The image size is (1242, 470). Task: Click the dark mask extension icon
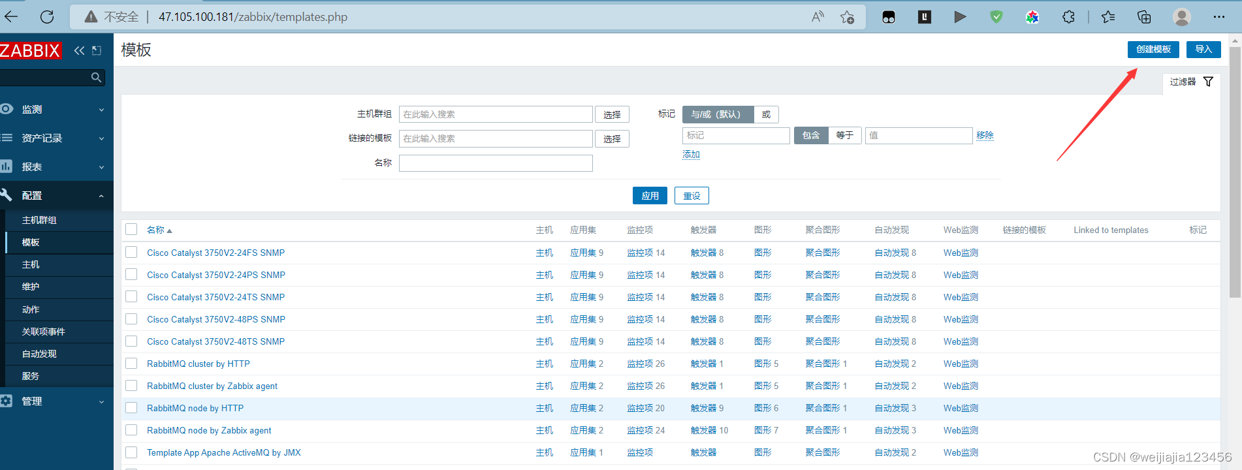889,16
